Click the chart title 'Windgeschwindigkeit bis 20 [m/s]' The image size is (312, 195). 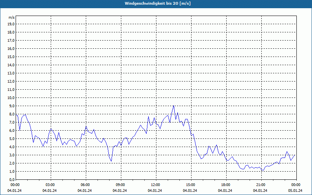(x=158, y=4)
